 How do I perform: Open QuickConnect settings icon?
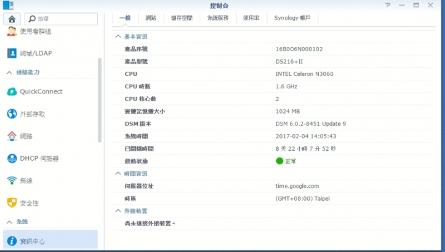[12, 91]
